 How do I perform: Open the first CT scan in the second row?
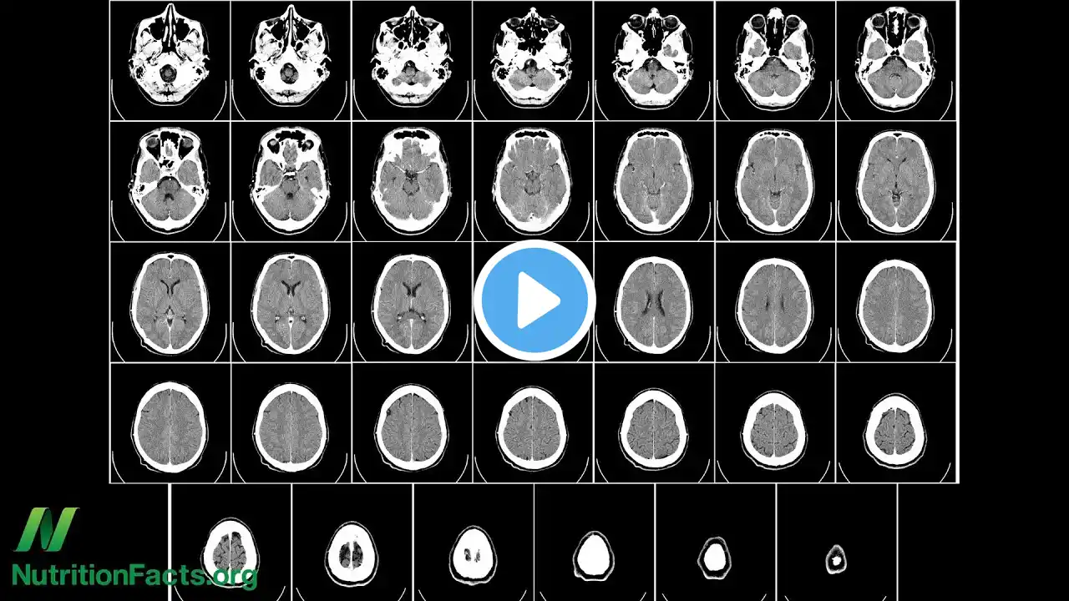pos(170,180)
